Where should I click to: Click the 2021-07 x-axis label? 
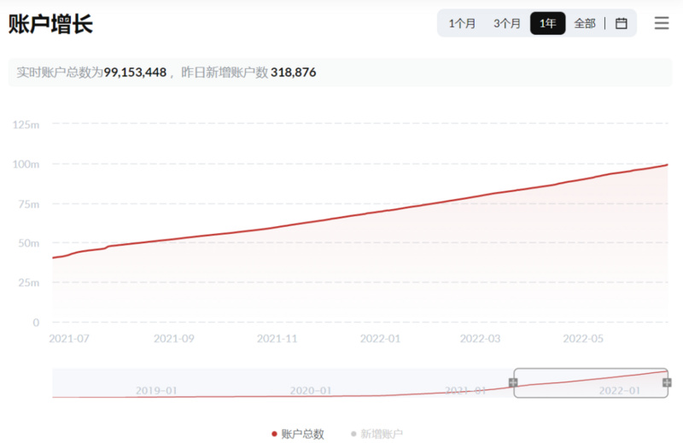pos(69,339)
